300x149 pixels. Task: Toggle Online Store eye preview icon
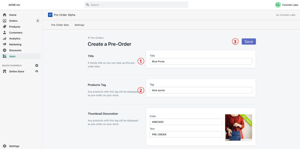[37, 71]
